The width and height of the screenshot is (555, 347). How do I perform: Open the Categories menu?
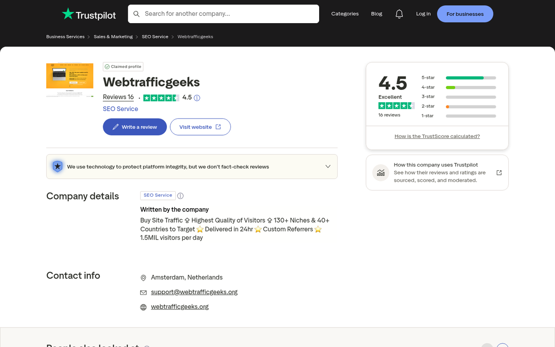point(345,13)
